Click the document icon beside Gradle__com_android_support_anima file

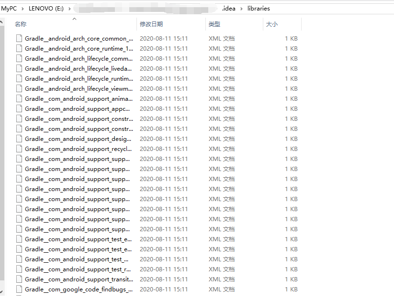coord(19,98)
